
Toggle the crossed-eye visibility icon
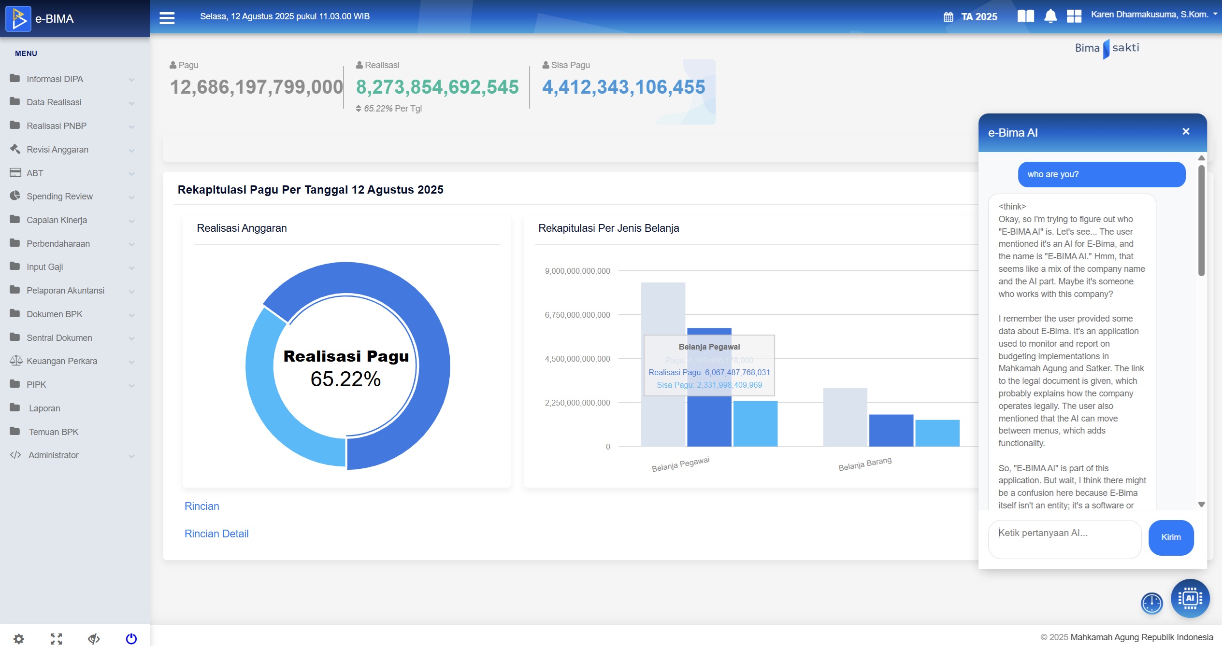point(94,639)
